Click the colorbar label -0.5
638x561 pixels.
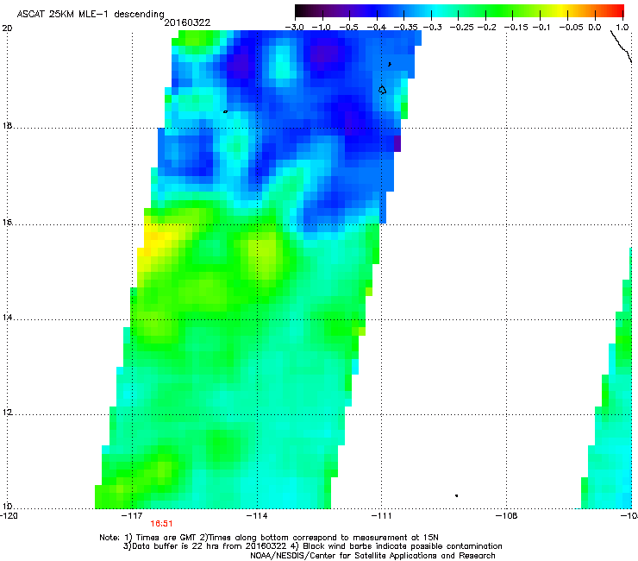click(x=348, y=28)
